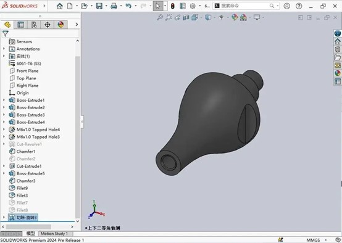Open File Explorer folder in task pane
342x243 pixels.
click(x=338, y=57)
